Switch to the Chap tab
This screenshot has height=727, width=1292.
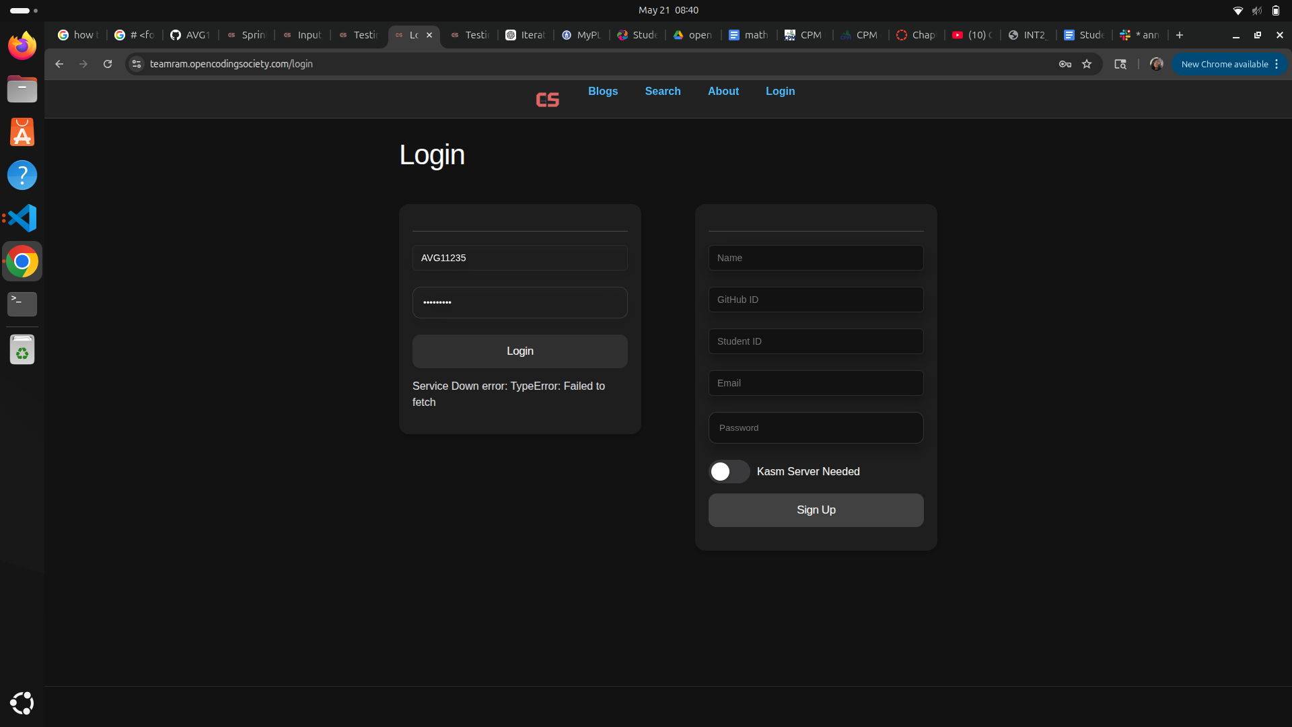tap(917, 35)
